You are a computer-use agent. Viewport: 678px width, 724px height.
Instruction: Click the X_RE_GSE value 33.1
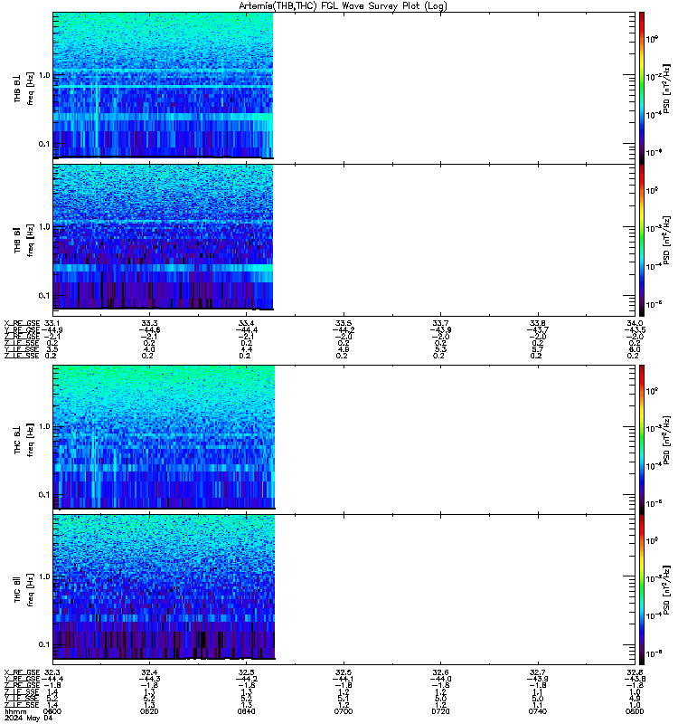coord(52,323)
